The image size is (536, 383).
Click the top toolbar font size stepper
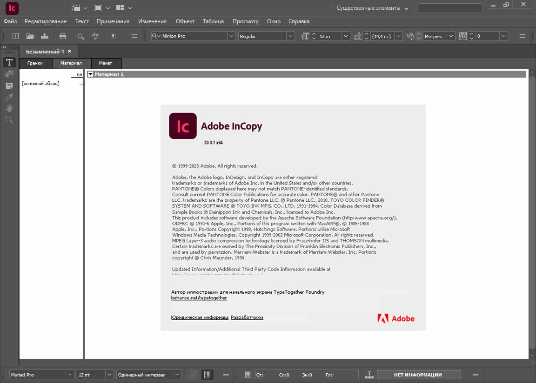tap(314, 36)
